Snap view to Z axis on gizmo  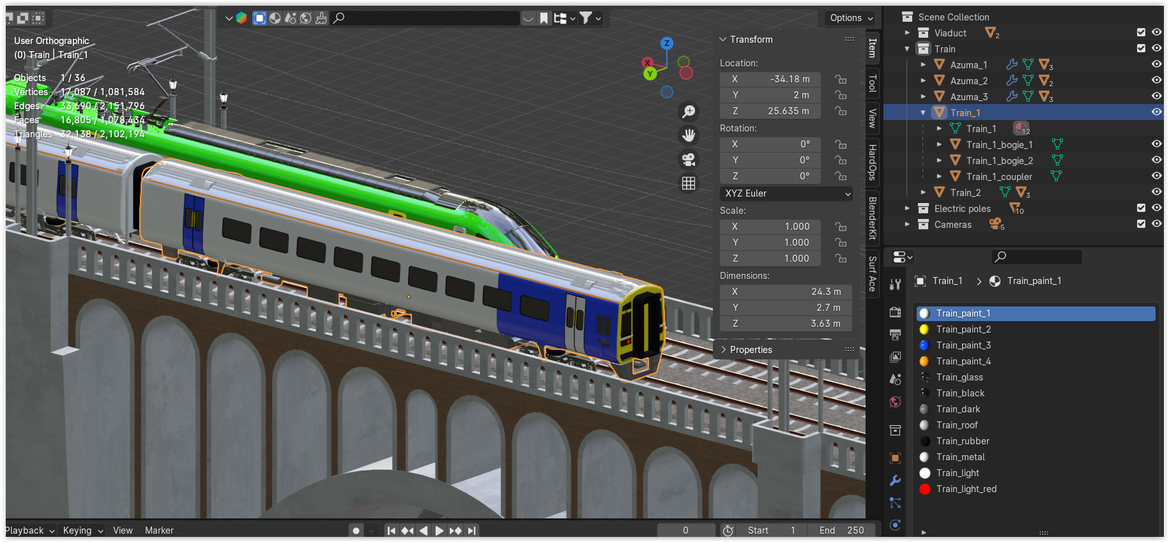[667, 43]
